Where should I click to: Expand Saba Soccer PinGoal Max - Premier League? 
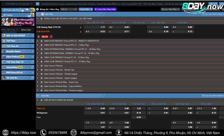38,90
